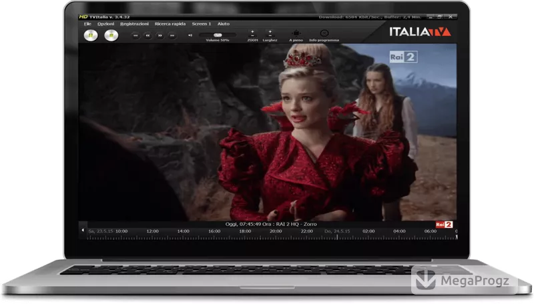The width and height of the screenshot is (534, 304).
Task: Open the File menu
Action: (87, 24)
